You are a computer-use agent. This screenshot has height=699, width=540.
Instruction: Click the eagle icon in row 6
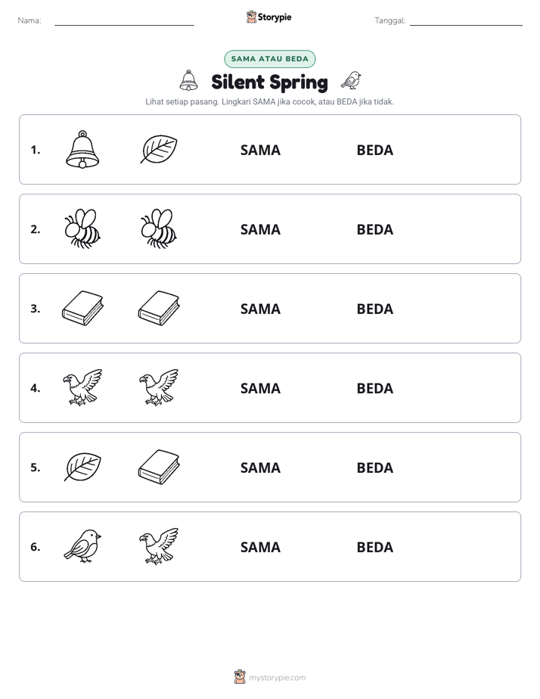tap(159, 546)
